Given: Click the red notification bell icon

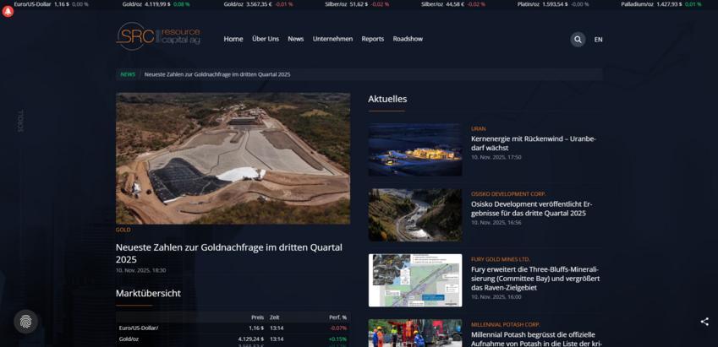Looking at the screenshot, I should click(8, 12).
